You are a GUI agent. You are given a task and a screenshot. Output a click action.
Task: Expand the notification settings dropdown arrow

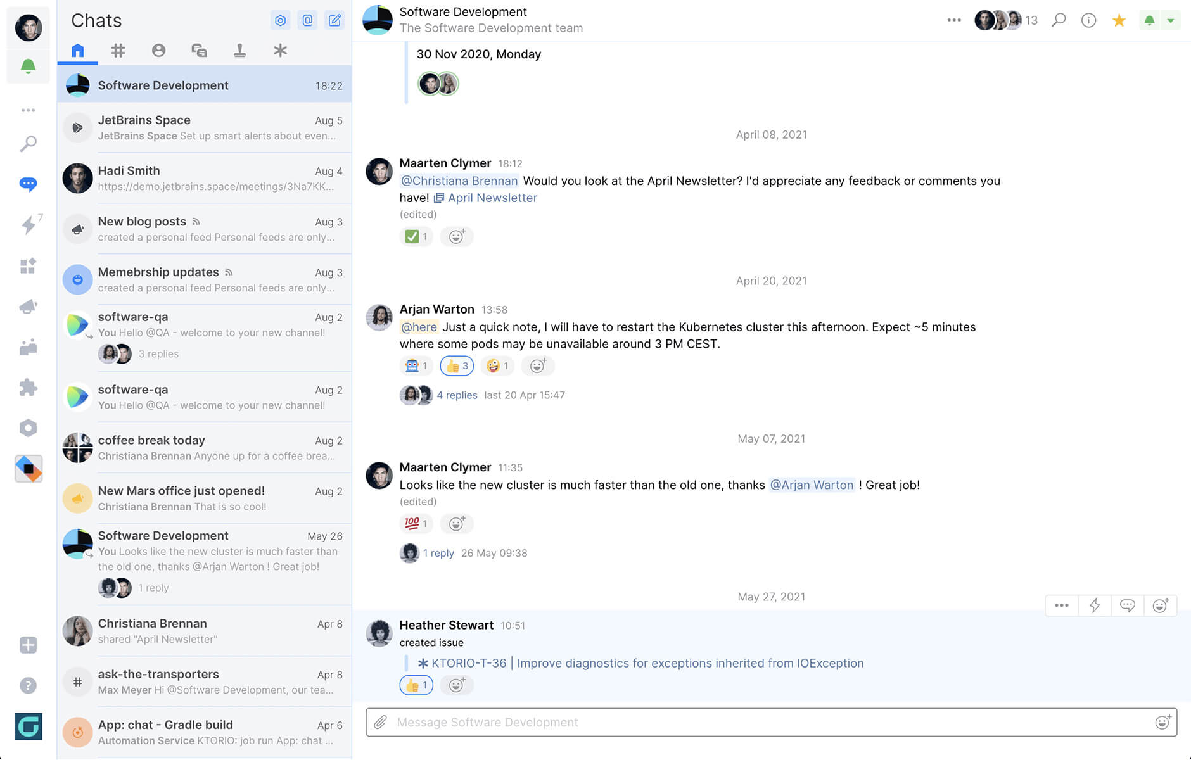point(1171,20)
